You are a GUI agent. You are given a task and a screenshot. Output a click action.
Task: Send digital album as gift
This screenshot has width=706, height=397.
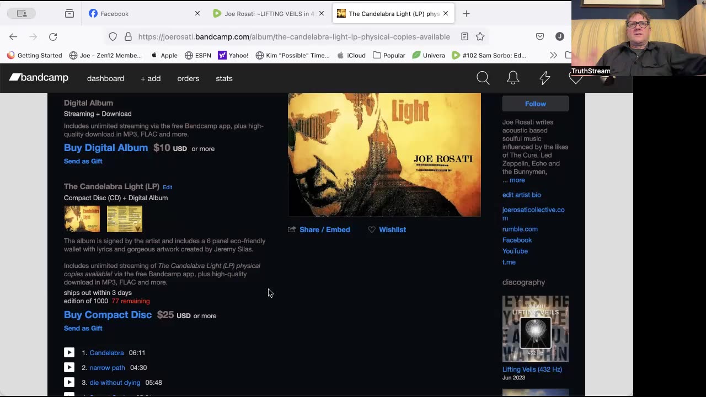pyautogui.click(x=83, y=161)
